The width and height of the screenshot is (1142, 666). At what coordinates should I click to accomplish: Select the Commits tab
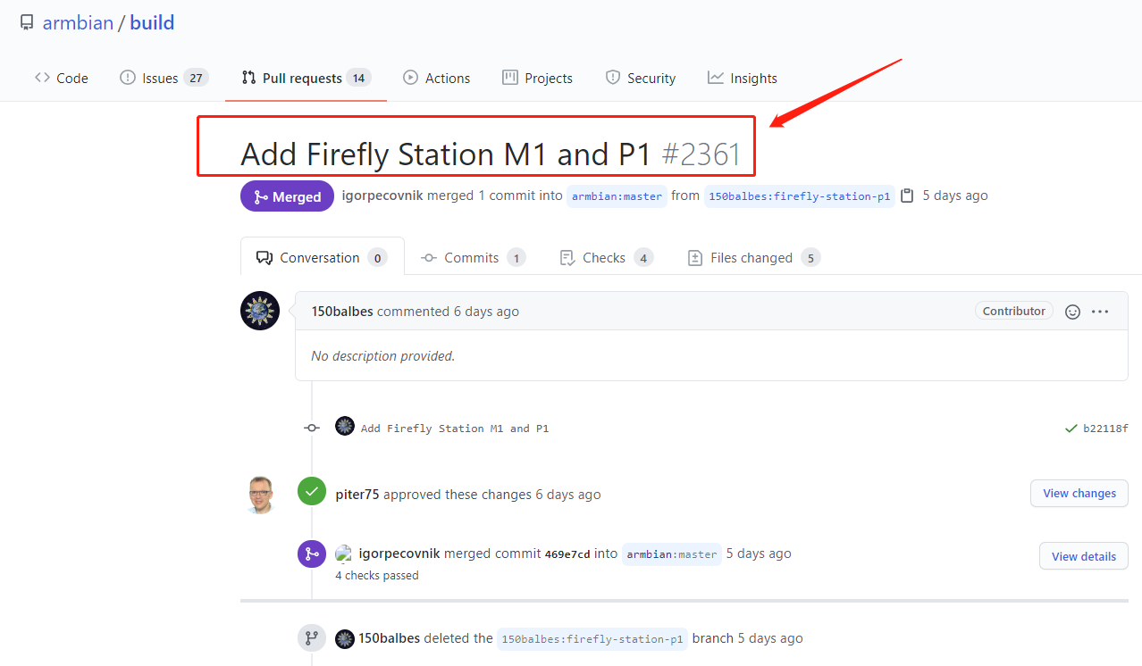[x=473, y=257]
